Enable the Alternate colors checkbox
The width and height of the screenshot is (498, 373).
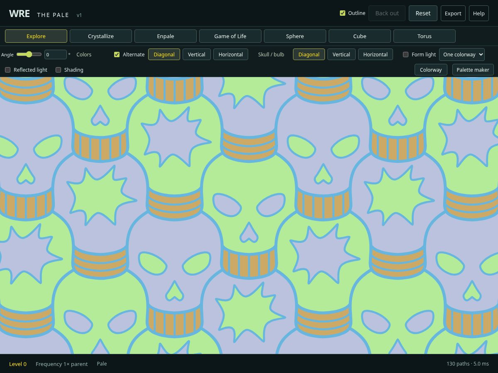pos(117,54)
